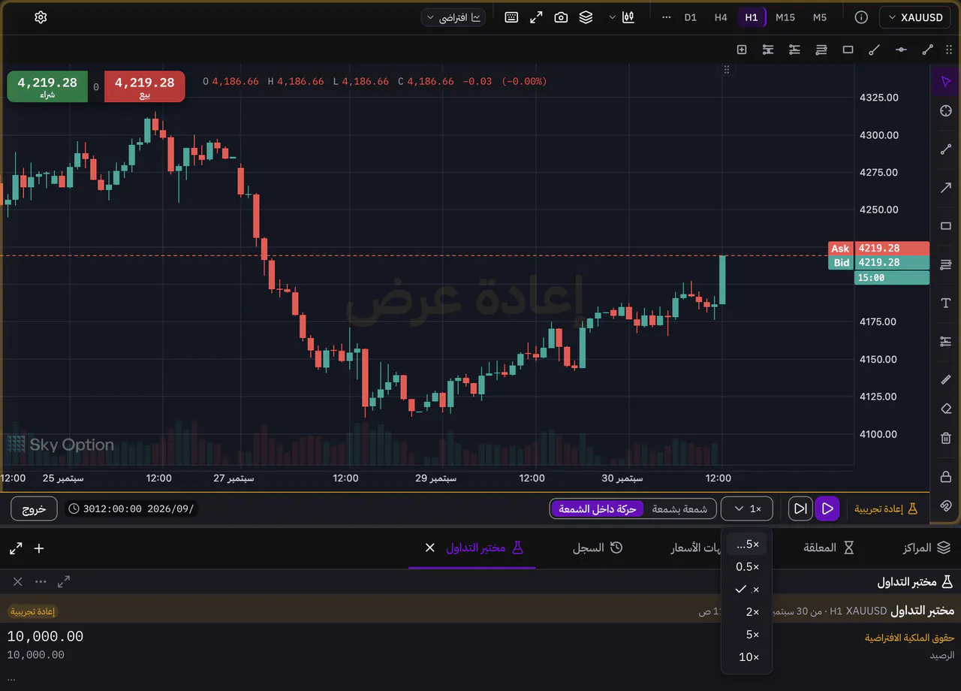961x691 pixels.
Task: Click the 'إعادة تجريبية' replay button
Action: point(886,508)
